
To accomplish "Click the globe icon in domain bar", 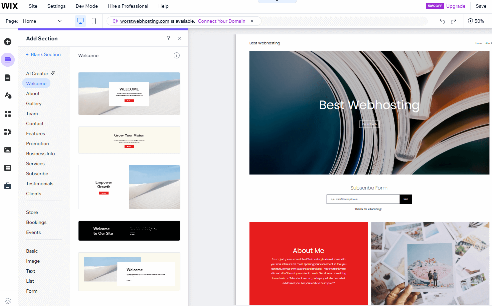I will pyautogui.click(x=115, y=21).
